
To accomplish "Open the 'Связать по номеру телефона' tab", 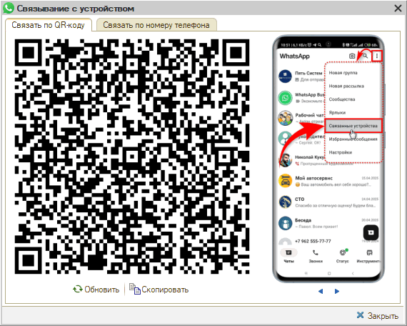I will coord(156,25).
